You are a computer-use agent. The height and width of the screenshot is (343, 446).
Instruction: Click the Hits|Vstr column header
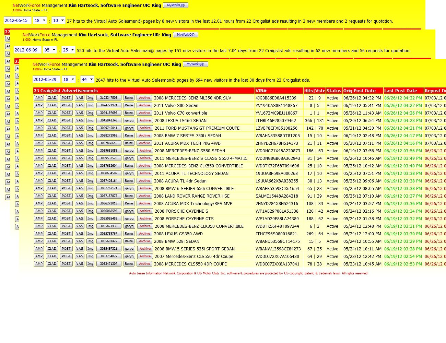coord(314,91)
